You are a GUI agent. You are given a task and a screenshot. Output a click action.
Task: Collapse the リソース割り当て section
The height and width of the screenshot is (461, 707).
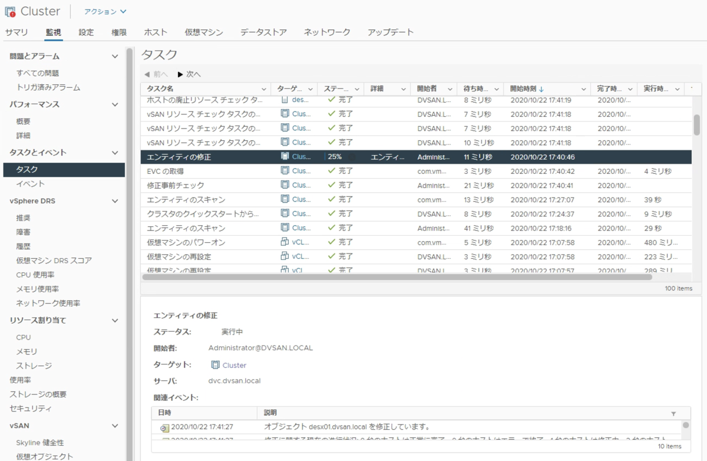(x=115, y=321)
